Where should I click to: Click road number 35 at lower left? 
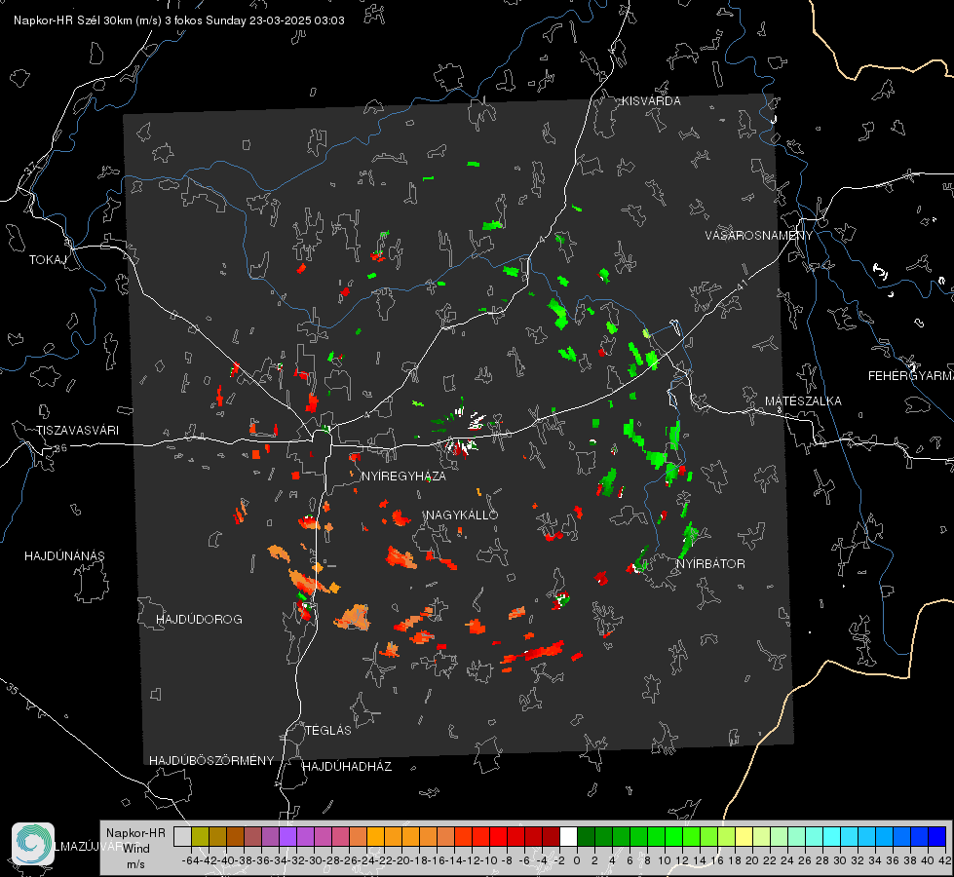pyautogui.click(x=12, y=689)
